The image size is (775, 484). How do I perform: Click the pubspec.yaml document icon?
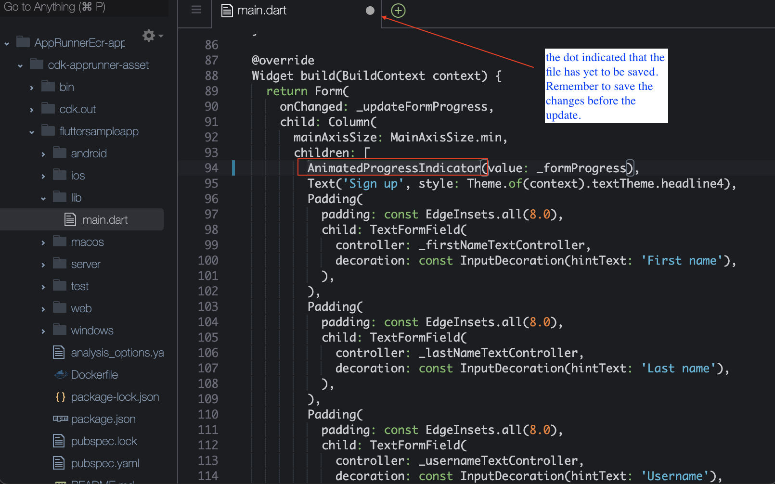coord(59,463)
